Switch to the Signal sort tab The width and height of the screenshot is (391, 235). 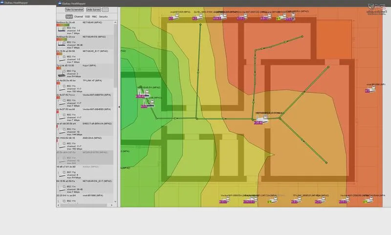point(69,17)
